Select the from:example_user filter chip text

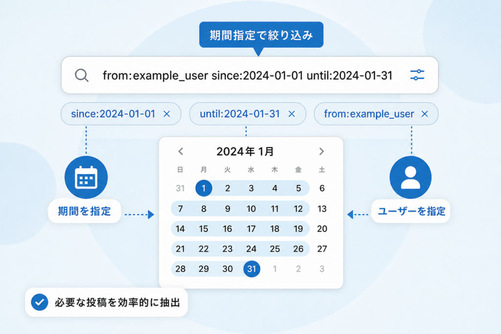point(369,114)
